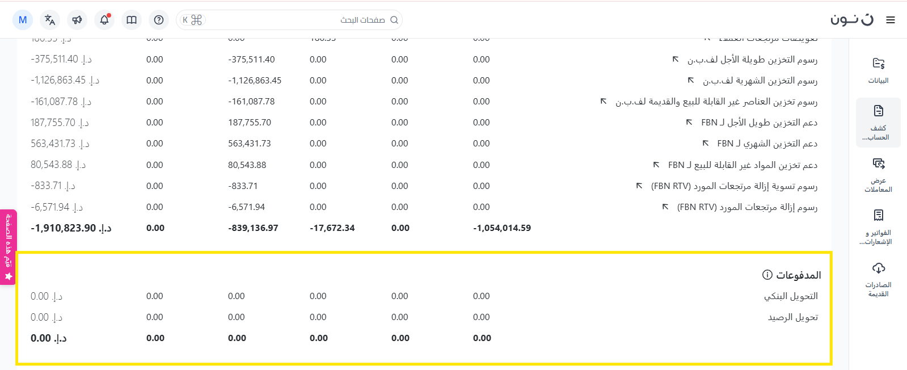Click the language translate icon
This screenshot has height=370, width=907.
point(50,20)
